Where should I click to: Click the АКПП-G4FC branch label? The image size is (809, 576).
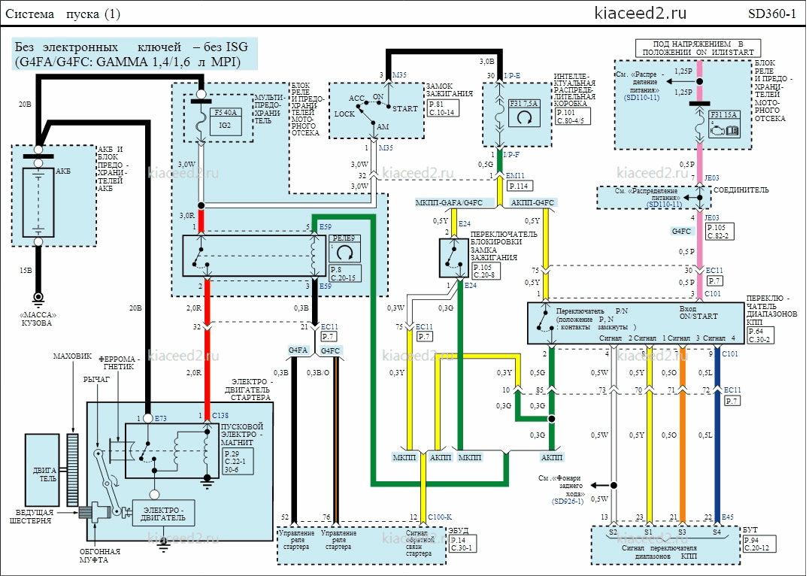coord(532,202)
